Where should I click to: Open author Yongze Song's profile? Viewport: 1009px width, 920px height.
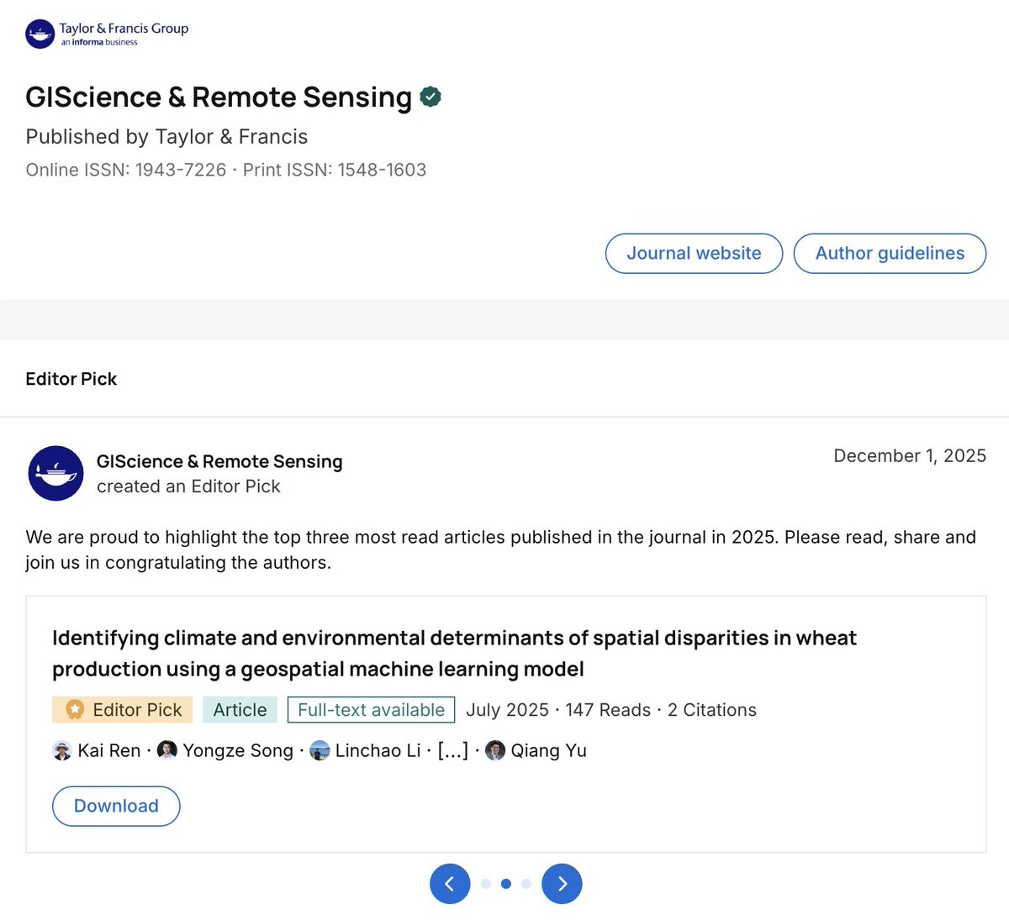pyautogui.click(x=238, y=750)
